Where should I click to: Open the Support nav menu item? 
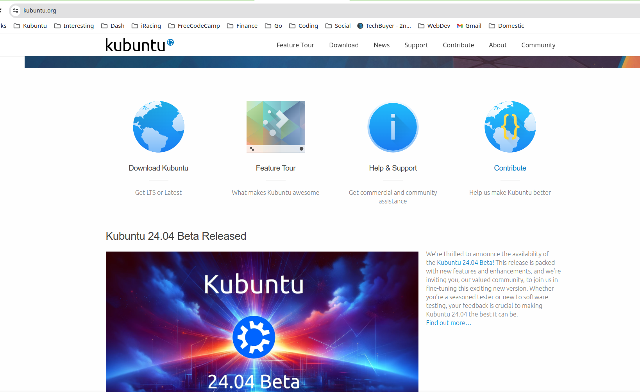416,45
